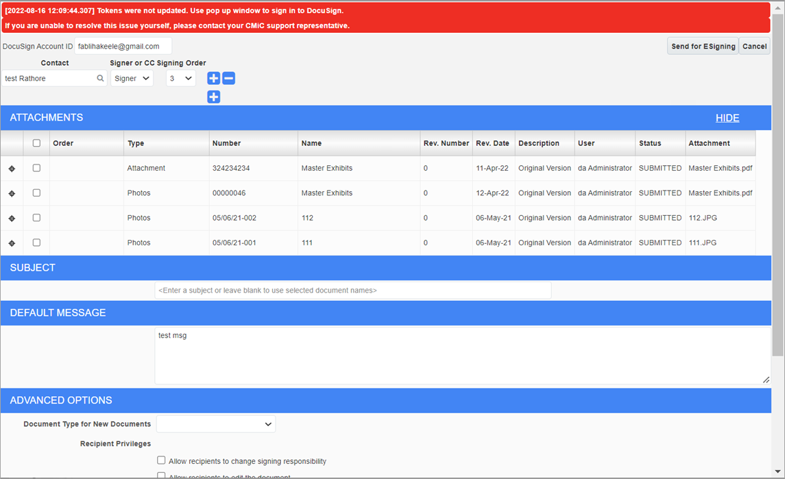
Task: Click the plus icon below the contact row
Action: click(x=214, y=97)
